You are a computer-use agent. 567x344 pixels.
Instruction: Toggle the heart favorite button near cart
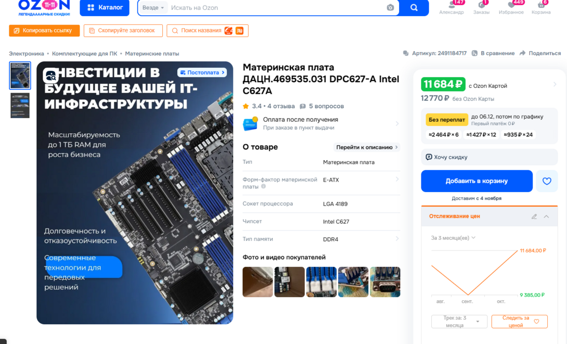(x=546, y=181)
